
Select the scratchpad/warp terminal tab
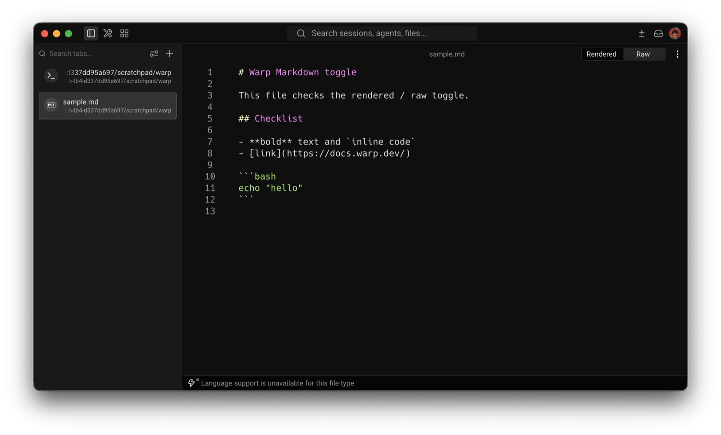pyautogui.click(x=108, y=76)
